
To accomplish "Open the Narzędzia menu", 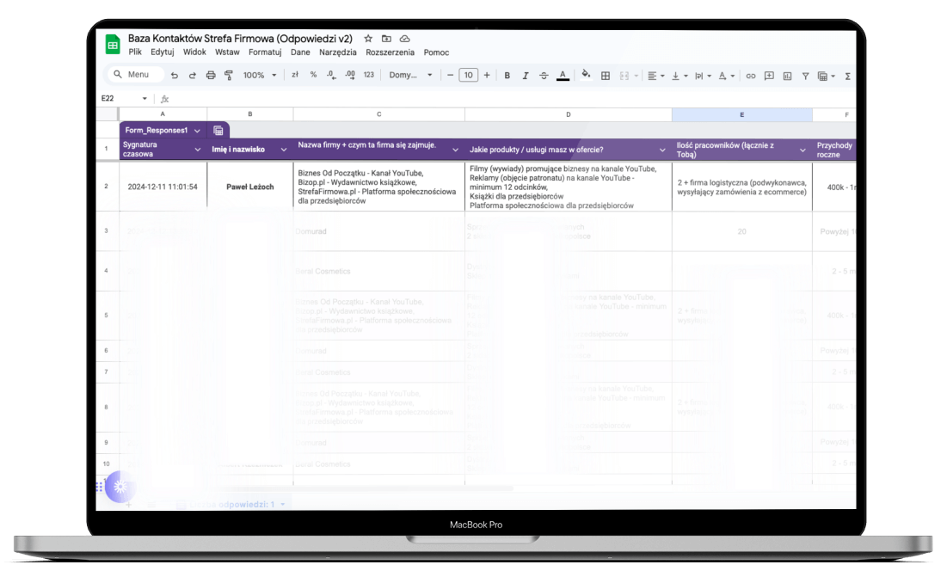I will 338,52.
